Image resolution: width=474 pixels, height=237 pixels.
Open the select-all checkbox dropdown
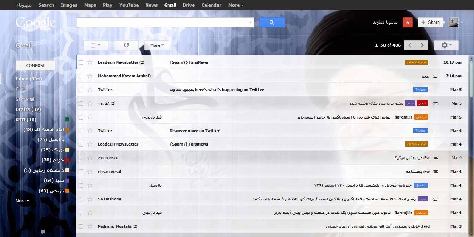click(99, 45)
